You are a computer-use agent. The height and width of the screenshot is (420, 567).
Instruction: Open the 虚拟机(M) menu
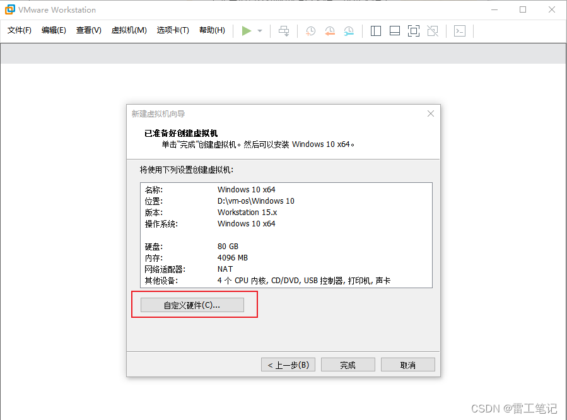coord(129,30)
